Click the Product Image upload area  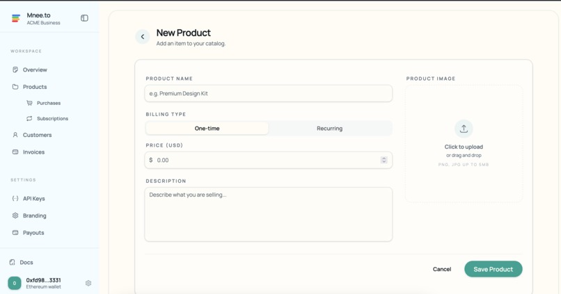coord(464,144)
